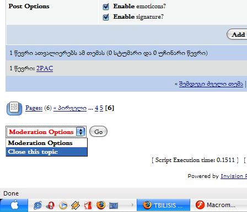Click the Go button
Screen dimensions: 247x212
98,132
